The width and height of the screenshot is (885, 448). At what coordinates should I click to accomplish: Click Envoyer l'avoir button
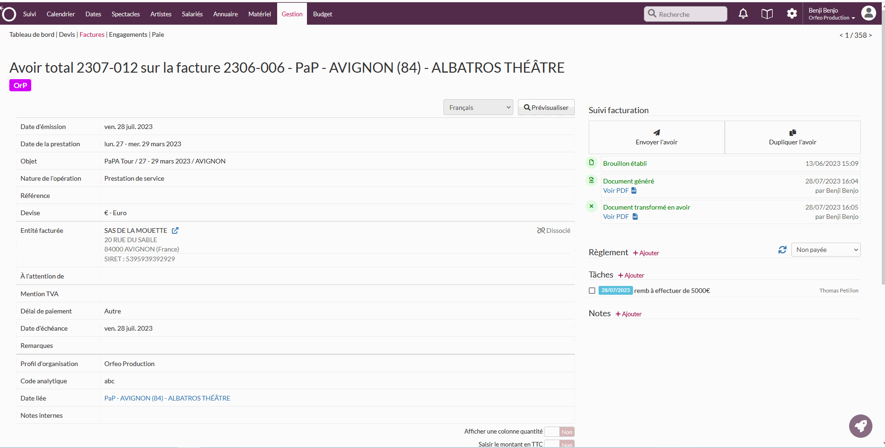pos(656,137)
